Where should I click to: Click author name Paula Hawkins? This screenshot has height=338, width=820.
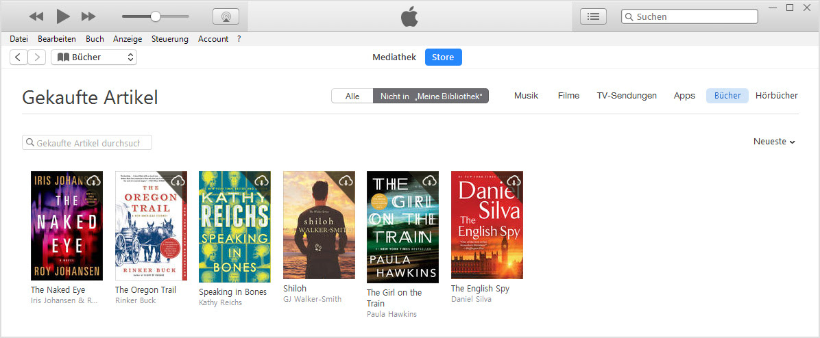[x=391, y=314]
